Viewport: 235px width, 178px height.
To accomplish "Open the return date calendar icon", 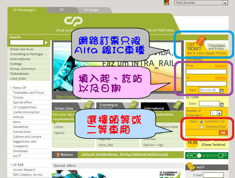I will [x=222, y=104].
